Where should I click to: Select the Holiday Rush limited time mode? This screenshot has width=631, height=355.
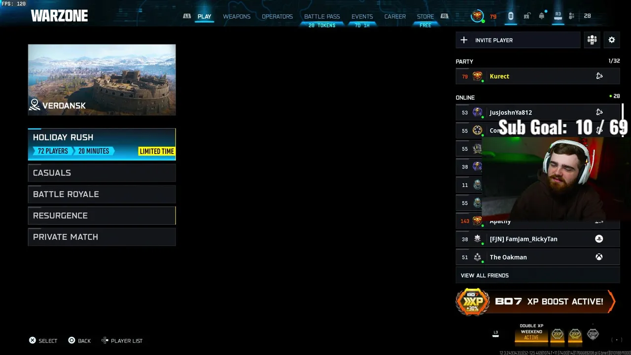tap(102, 144)
